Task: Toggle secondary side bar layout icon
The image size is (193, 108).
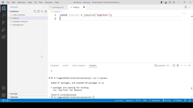Action: 170,2
